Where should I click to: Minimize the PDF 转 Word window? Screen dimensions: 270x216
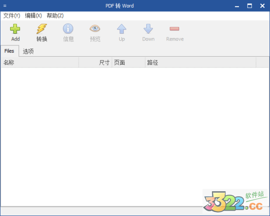point(237,6)
